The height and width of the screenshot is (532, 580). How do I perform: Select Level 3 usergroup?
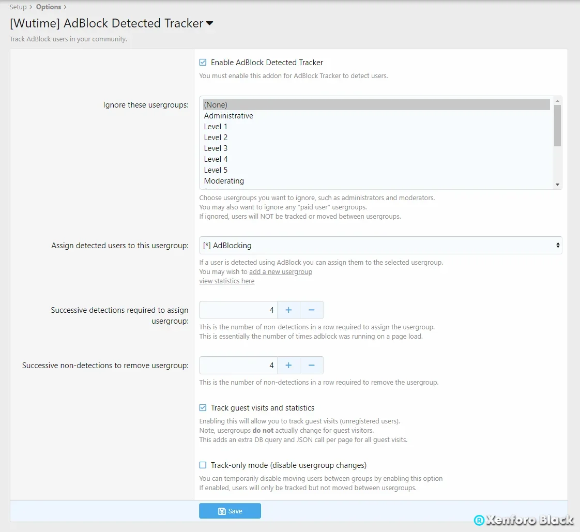tap(376, 148)
